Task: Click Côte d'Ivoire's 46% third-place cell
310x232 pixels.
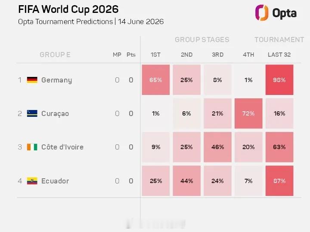Action: point(217,147)
